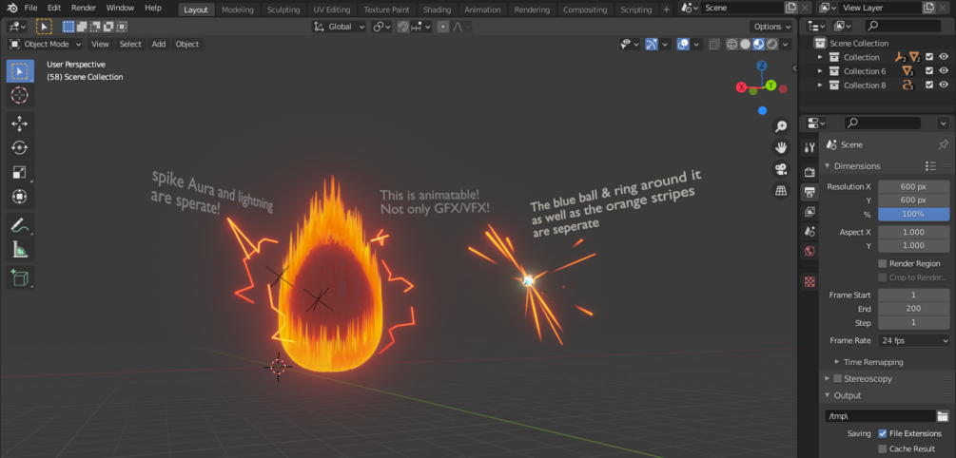Open the Frame Rate 24 fps dropdown
The height and width of the screenshot is (458, 956).
(914, 340)
